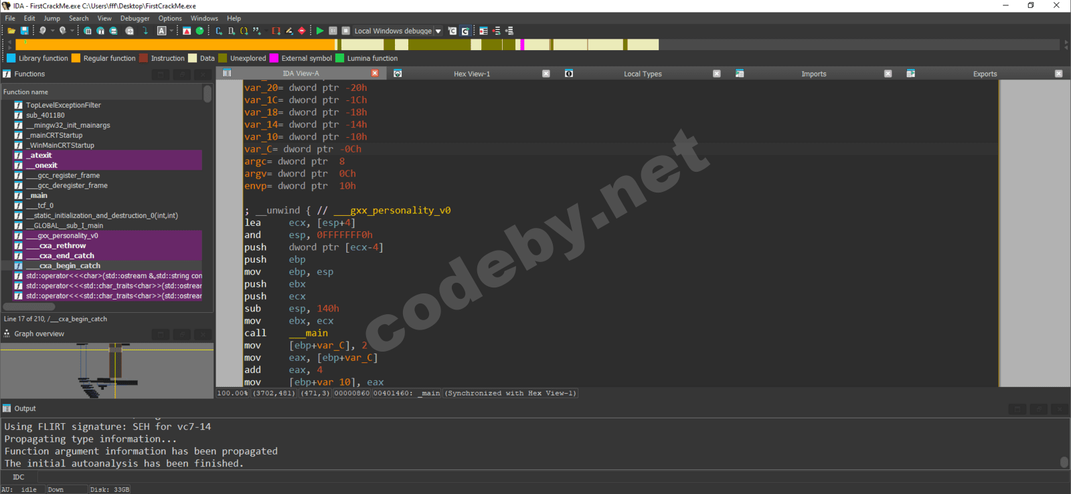The width and height of the screenshot is (1071, 494).
Task: Click the Regular function color swatch
Action: point(76,58)
